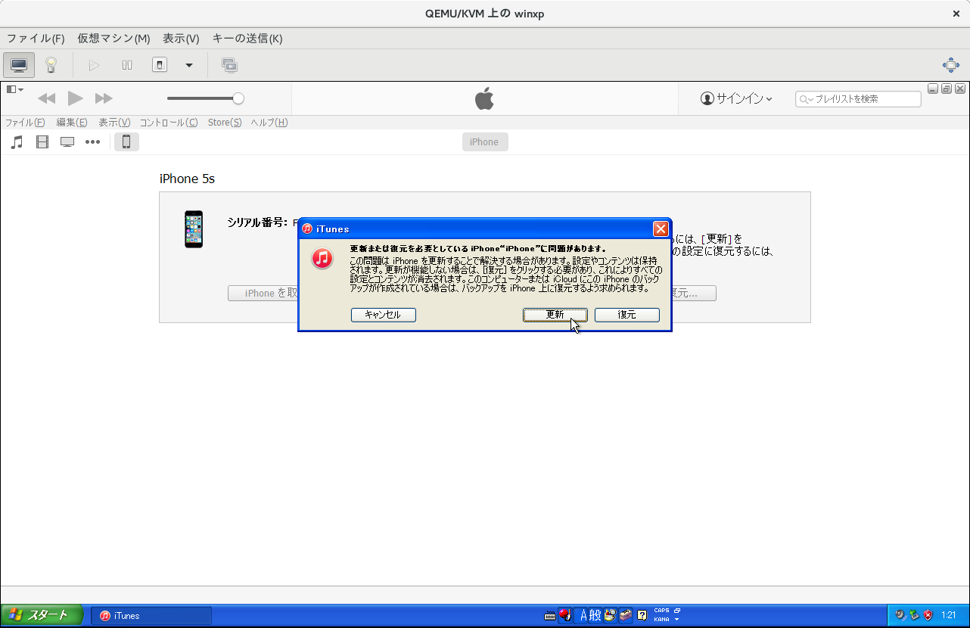Click the iTunes restore-down window button
The image size is (970, 628).
(x=947, y=89)
